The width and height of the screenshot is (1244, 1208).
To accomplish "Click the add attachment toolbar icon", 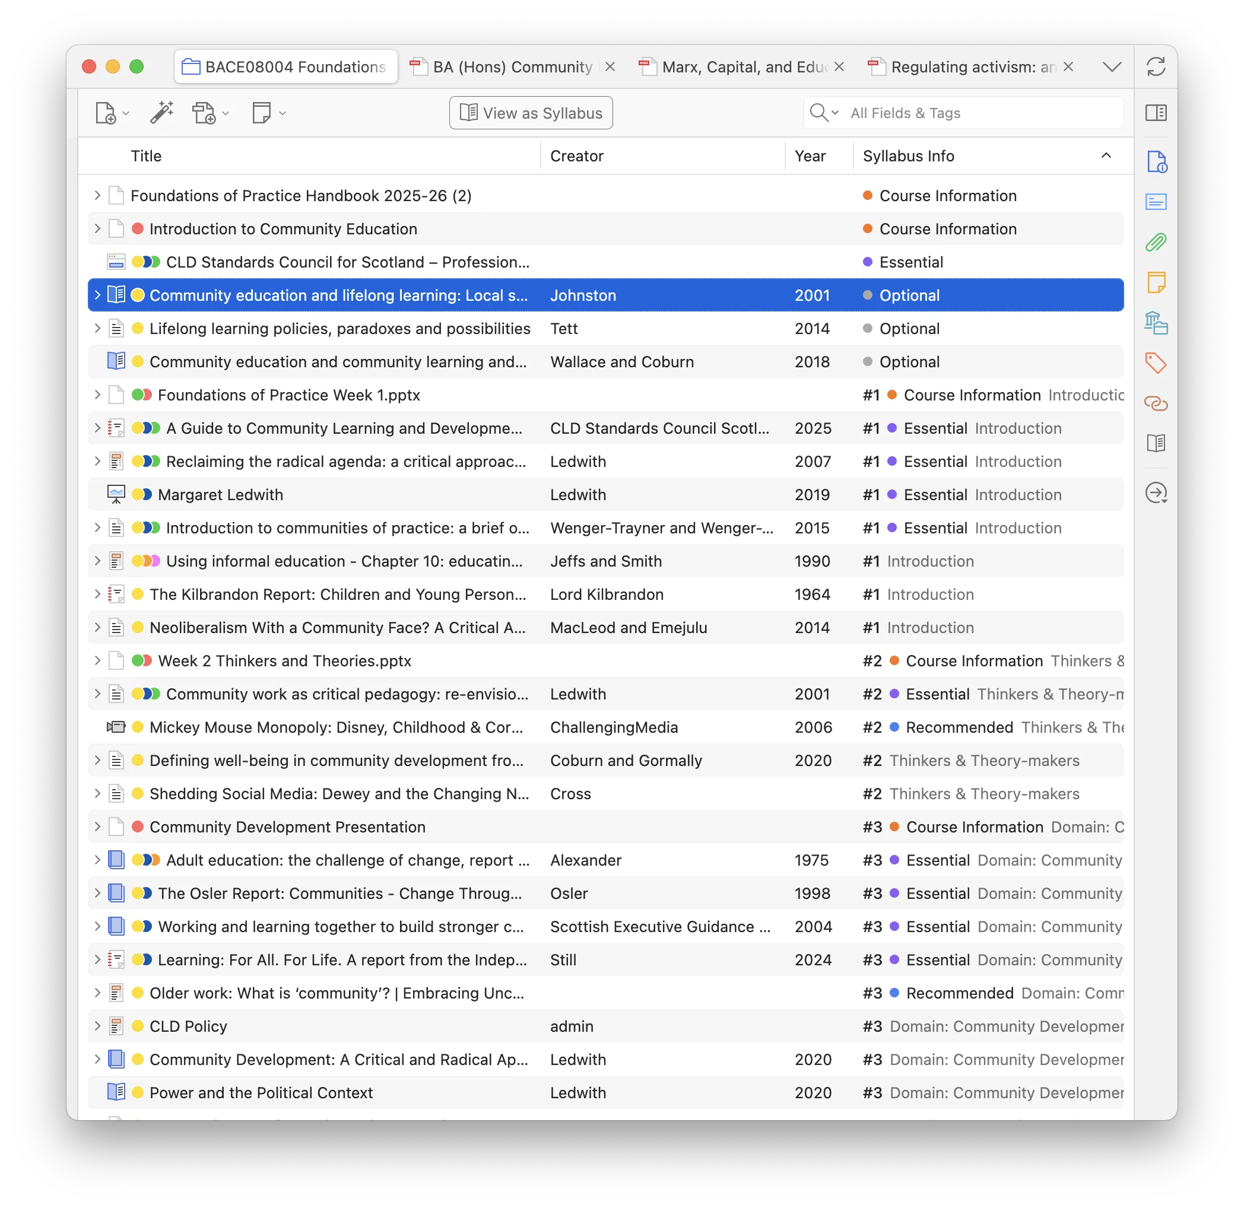I will click(204, 113).
